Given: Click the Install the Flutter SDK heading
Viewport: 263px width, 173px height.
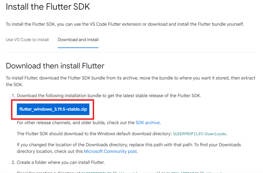Looking at the screenshot, I should (48, 7).
